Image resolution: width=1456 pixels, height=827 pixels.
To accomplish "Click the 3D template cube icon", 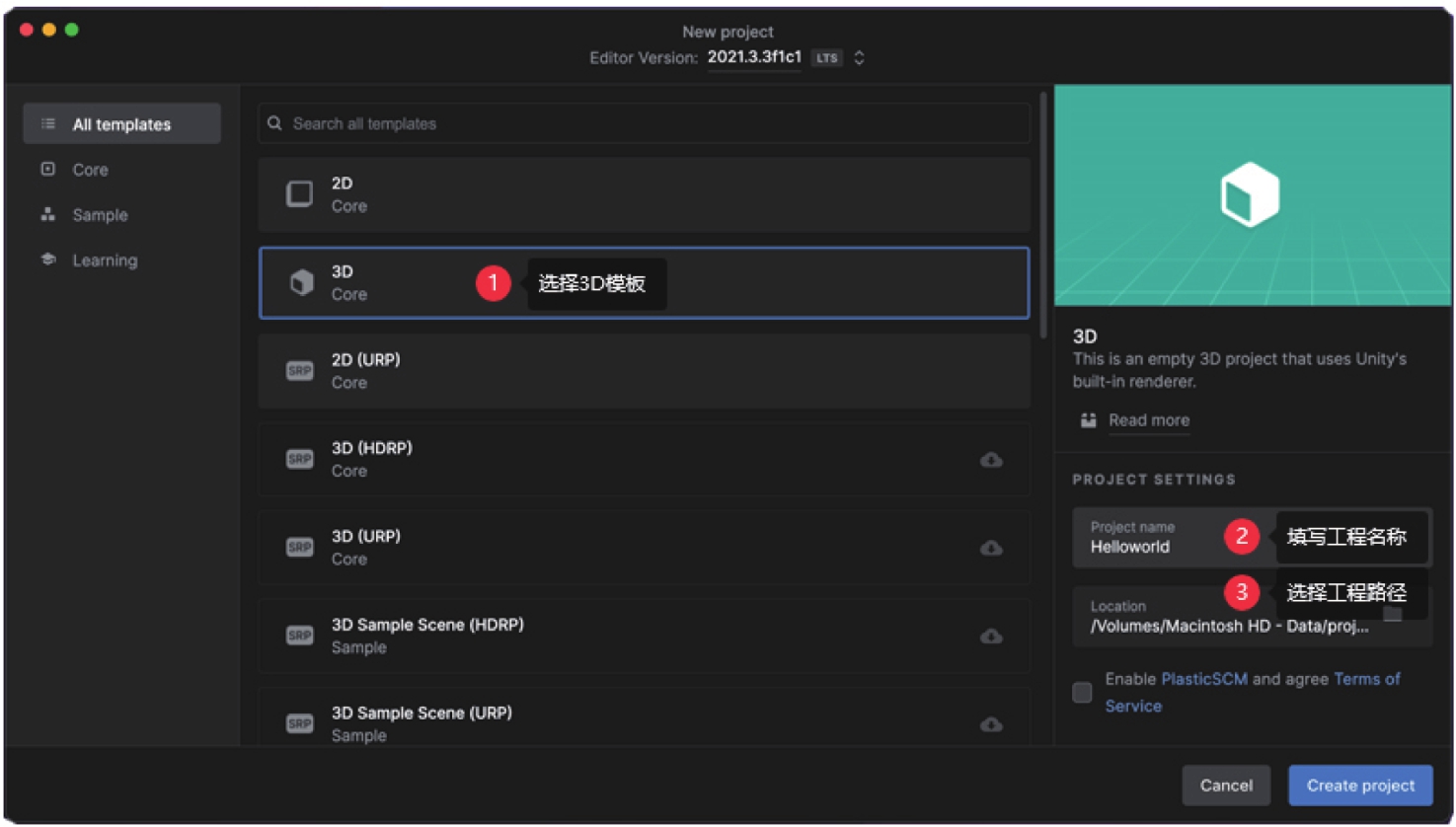I will click(x=301, y=282).
